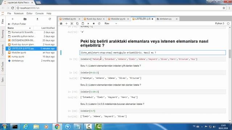Switch to dortislem.py tab
The height and width of the screenshot is (130, 232).
pyautogui.click(x=166, y=19)
